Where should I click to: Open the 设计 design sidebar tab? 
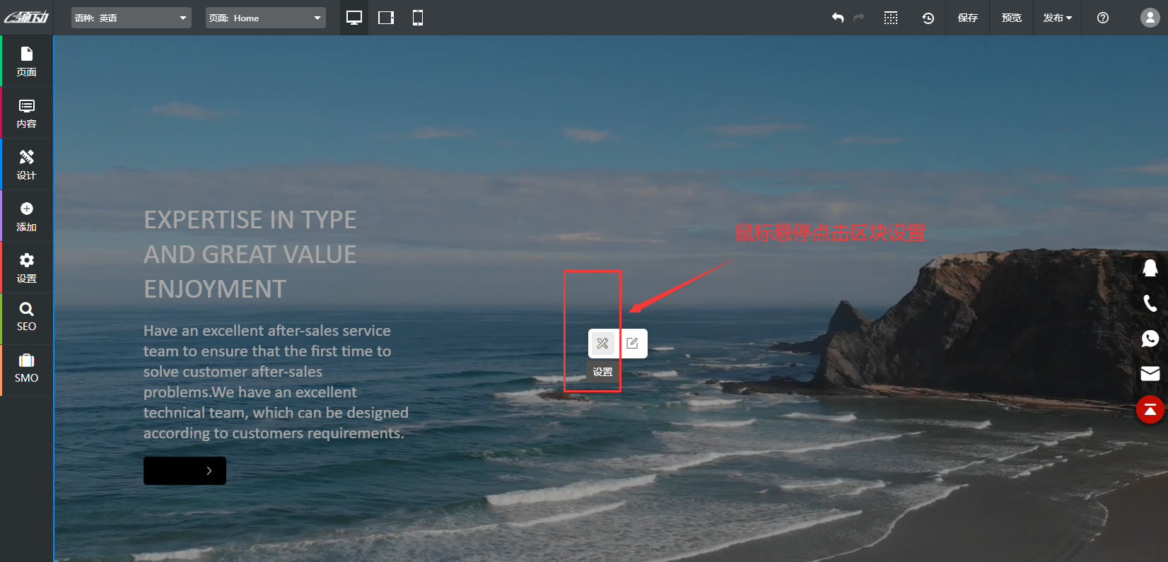27,164
